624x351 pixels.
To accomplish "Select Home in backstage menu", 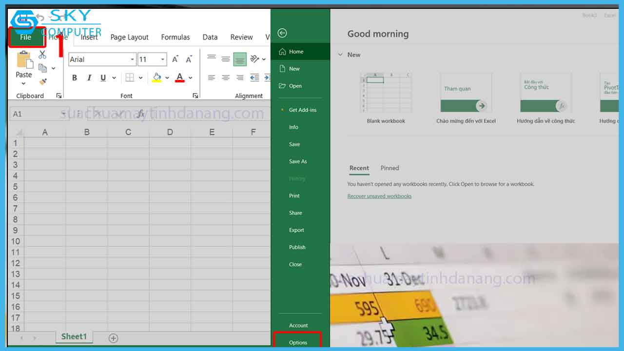I will pos(301,52).
